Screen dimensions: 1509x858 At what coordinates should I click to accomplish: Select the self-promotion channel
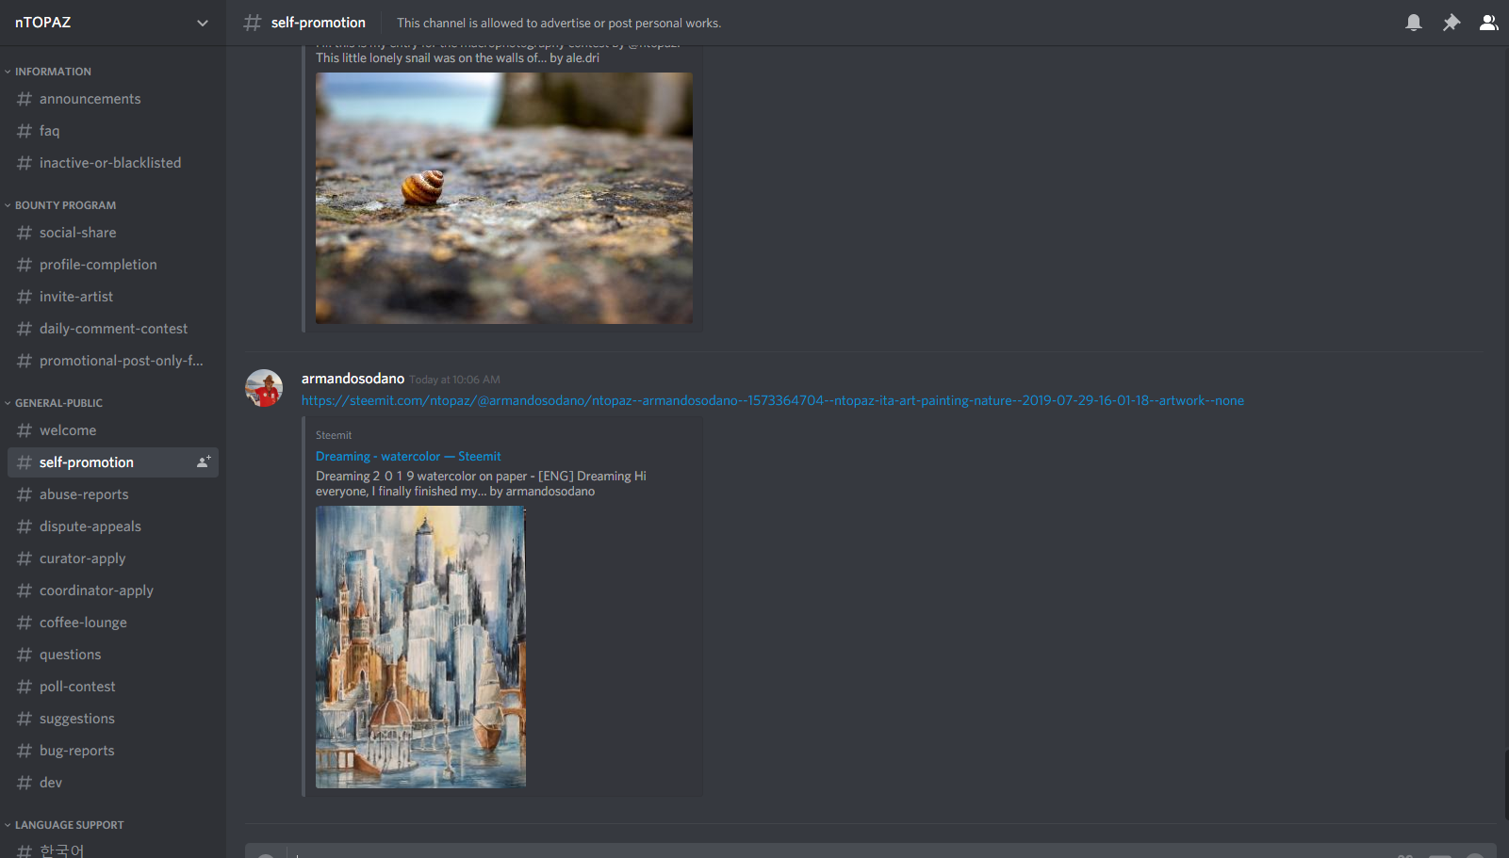pyautogui.click(x=113, y=462)
